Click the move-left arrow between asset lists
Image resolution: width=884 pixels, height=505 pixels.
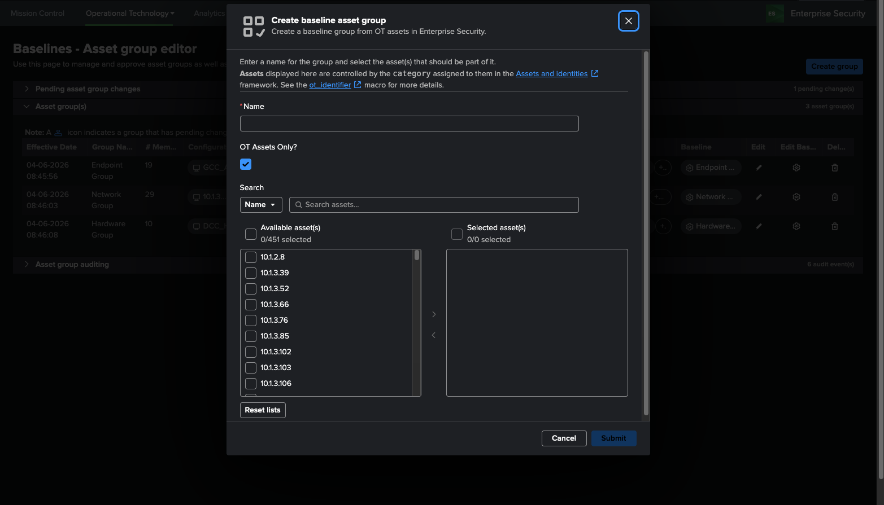(x=434, y=335)
